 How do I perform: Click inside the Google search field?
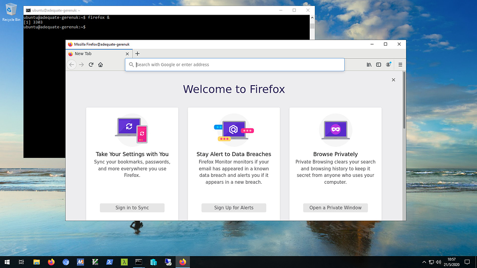(230, 64)
